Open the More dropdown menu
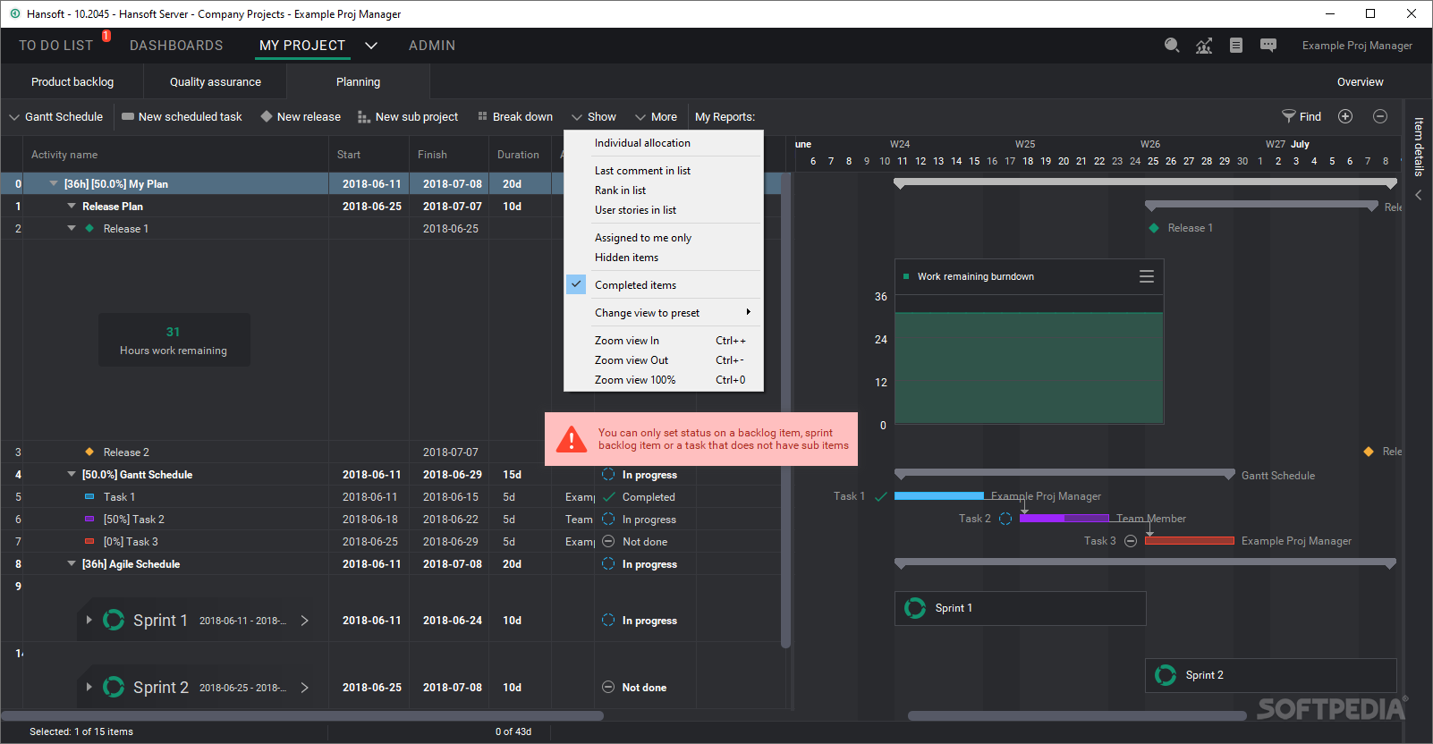Viewport: 1433px width, 744px height. [656, 117]
